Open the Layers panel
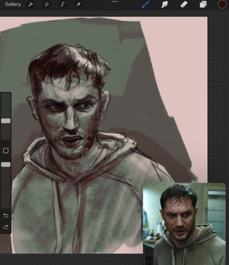229x265 pixels. coord(203,4)
